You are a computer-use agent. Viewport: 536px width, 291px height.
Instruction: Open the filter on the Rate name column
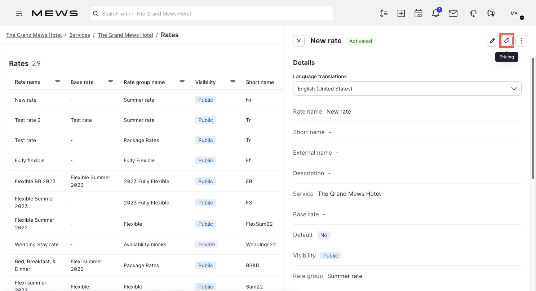(x=58, y=82)
